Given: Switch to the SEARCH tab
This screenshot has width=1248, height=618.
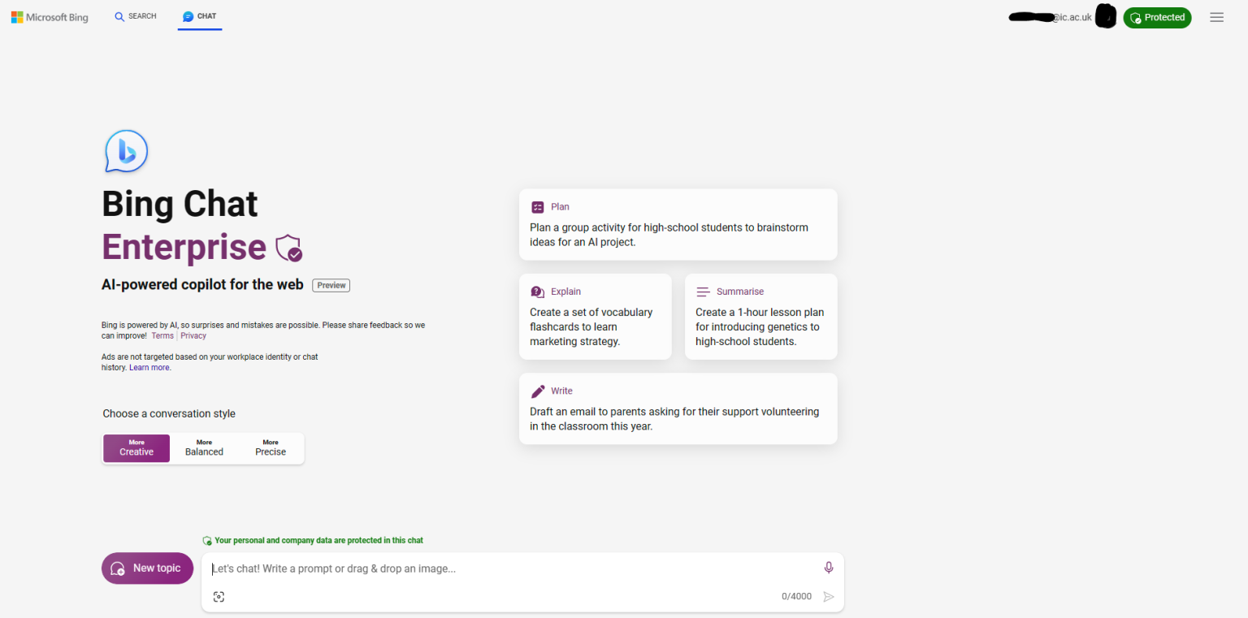Looking at the screenshot, I should [x=135, y=15].
